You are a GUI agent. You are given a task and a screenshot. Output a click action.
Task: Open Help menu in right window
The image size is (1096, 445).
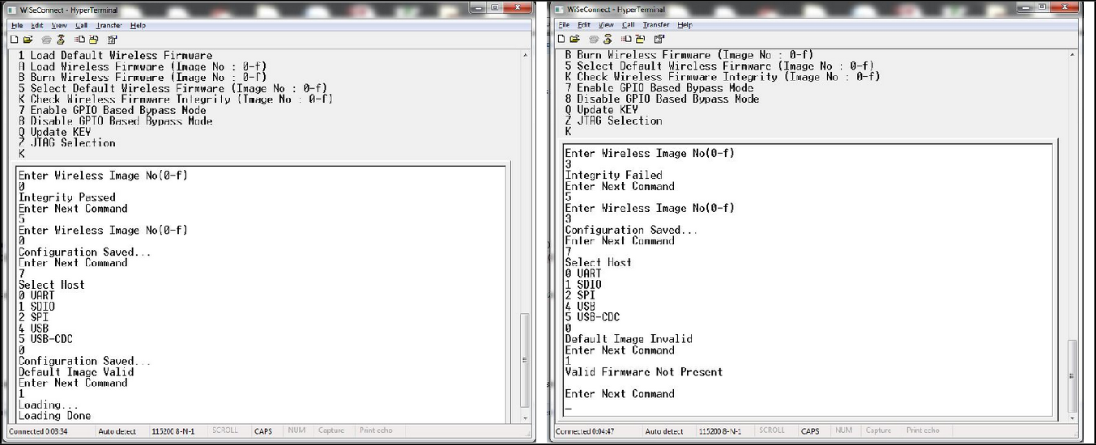(x=684, y=25)
